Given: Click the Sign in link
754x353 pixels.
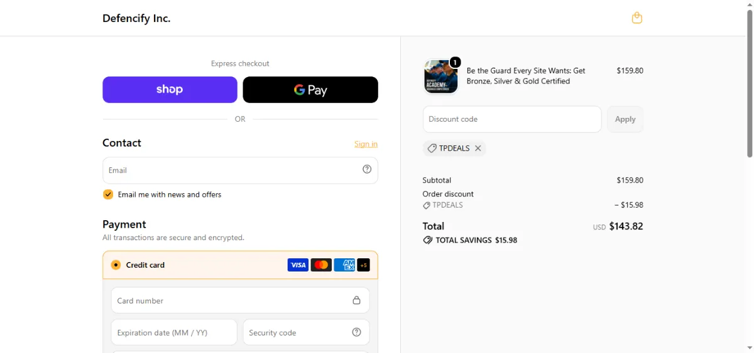Looking at the screenshot, I should point(366,144).
